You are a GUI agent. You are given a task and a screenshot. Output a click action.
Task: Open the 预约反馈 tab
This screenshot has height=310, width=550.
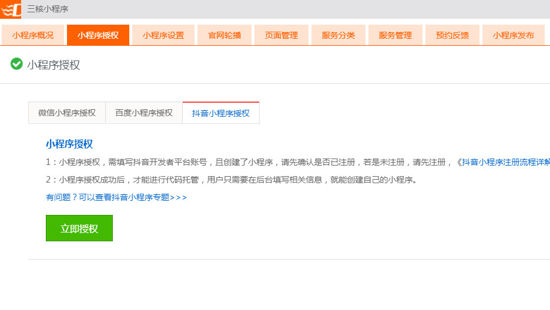452,35
